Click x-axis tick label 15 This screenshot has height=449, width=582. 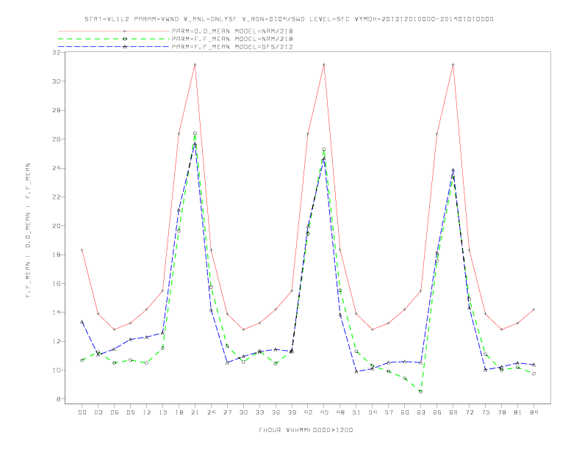(x=162, y=412)
